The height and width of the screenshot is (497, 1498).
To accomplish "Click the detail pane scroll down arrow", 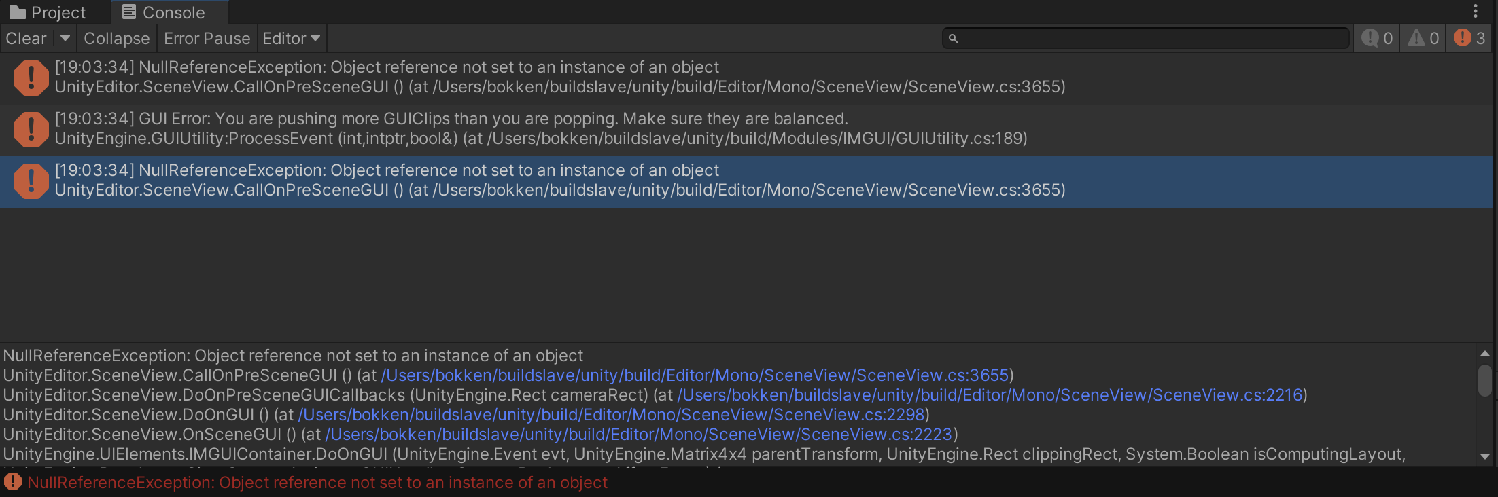I will point(1484,456).
